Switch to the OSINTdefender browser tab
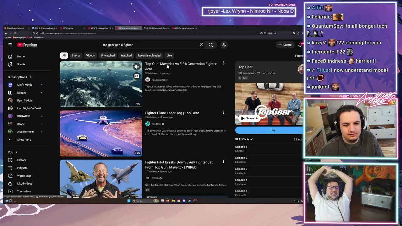The width and height of the screenshot is (402, 226). point(156,28)
